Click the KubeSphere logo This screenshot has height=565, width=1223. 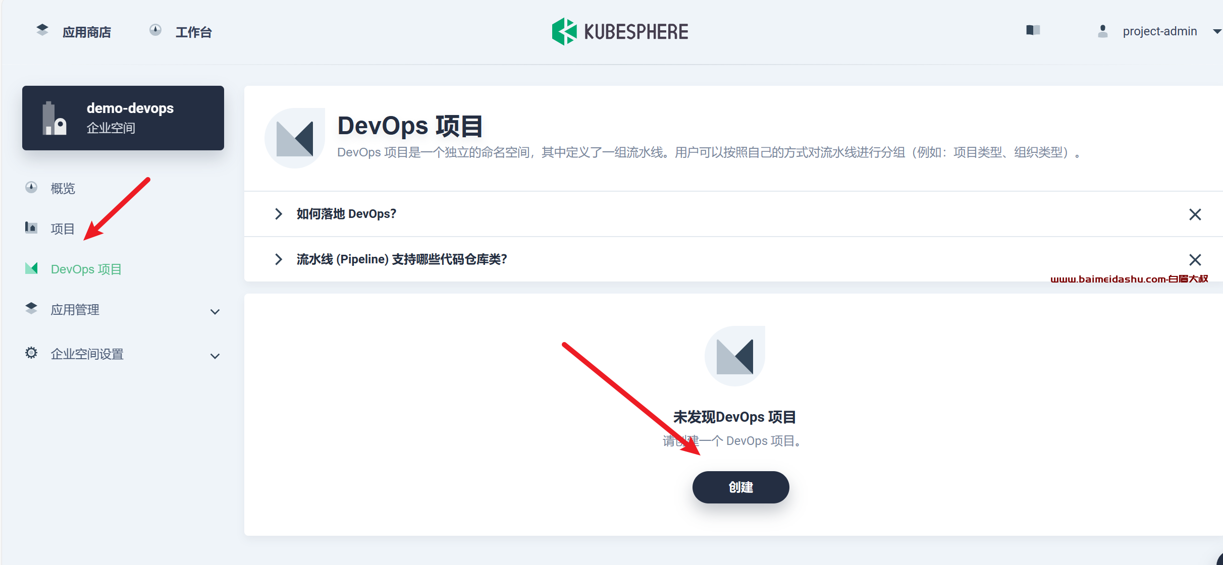pyautogui.click(x=620, y=32)
